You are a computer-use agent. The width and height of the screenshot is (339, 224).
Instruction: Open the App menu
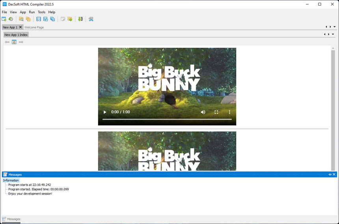[x=23, y=12]
